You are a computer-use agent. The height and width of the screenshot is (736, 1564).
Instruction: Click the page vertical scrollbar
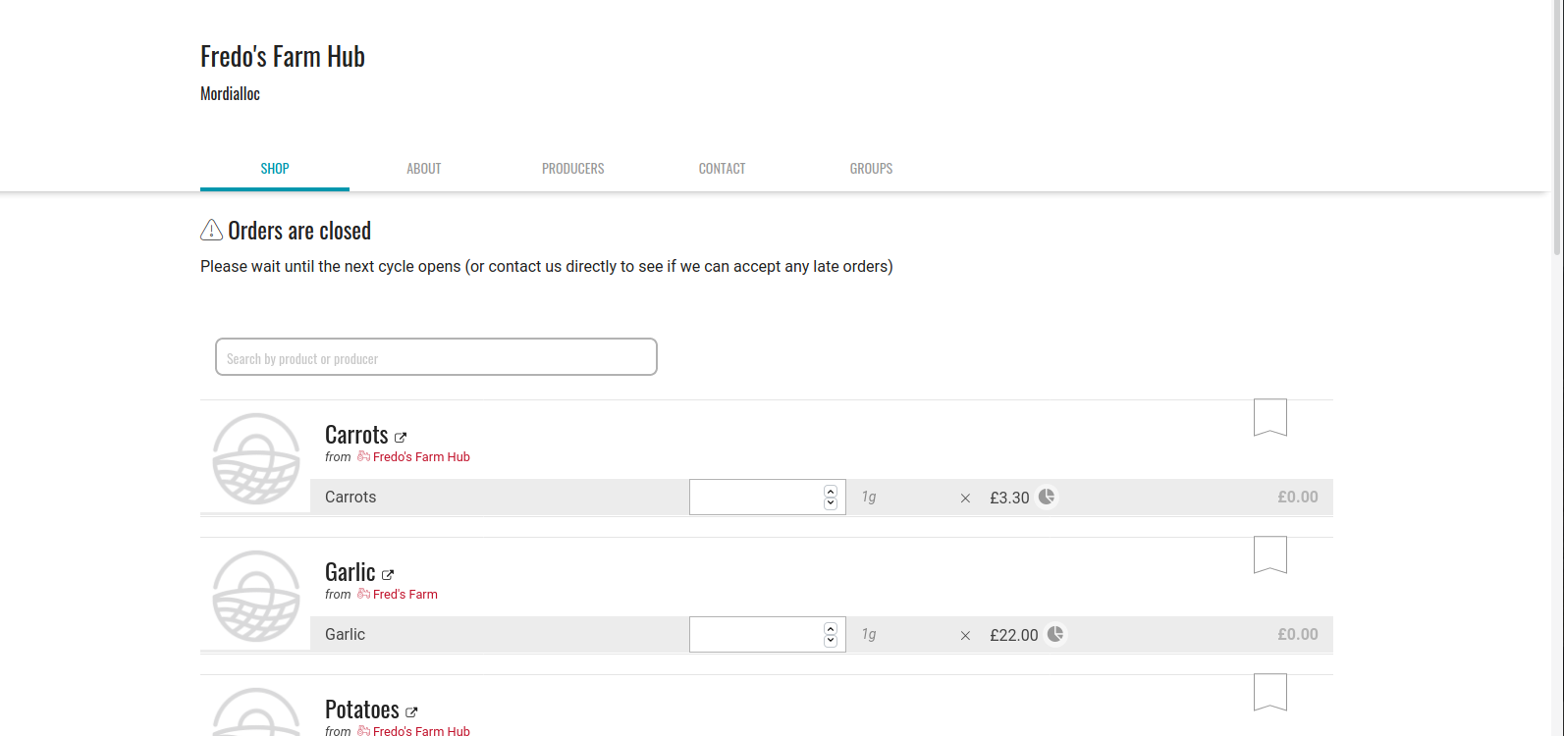pos(1558,128)
